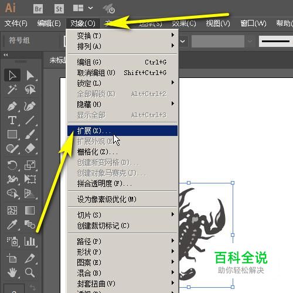Viewport: 293px width, 293px height.
Task: Click the GPU performance rocket icon
Action: click(x=110, y=9)
